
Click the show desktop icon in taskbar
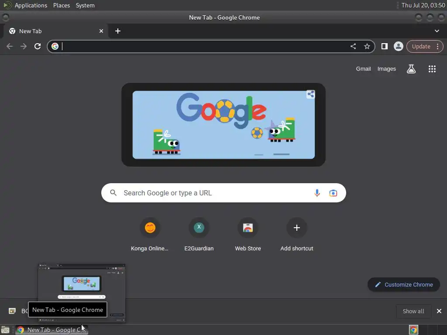point(5,330)
